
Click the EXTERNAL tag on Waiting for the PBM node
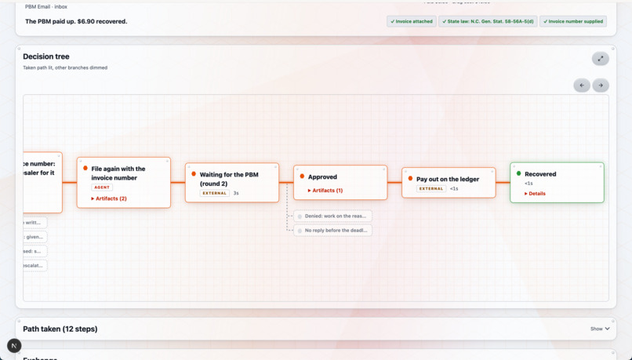[214, 193]
